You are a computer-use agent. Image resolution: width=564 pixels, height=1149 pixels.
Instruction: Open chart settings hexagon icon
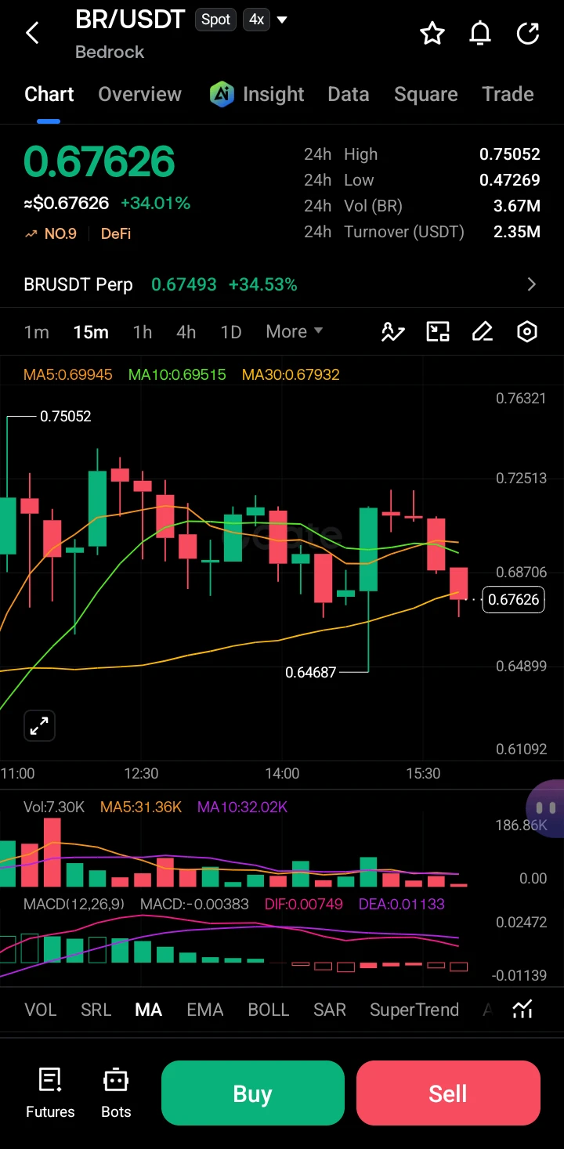527,332
